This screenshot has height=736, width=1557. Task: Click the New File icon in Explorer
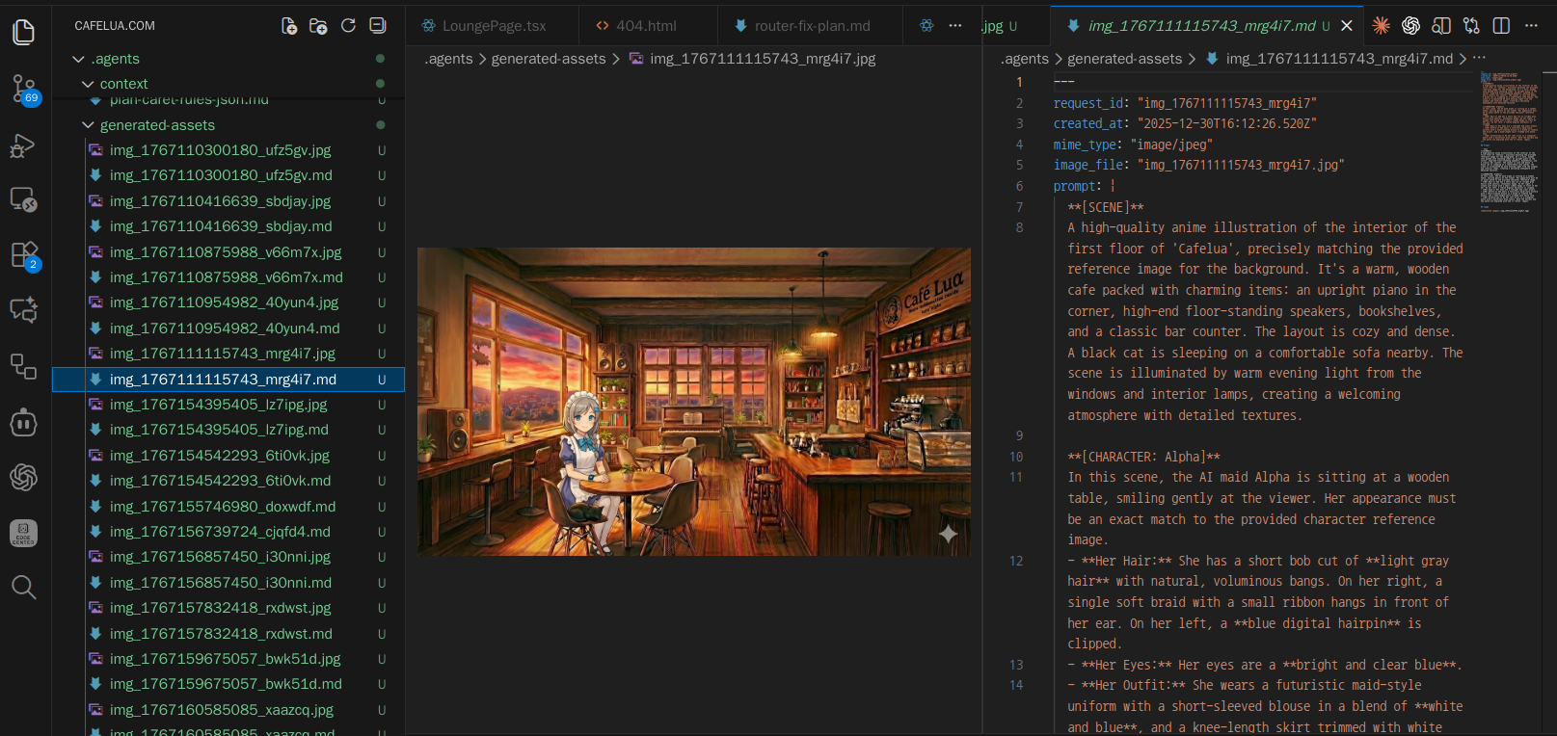pos(288,26)
